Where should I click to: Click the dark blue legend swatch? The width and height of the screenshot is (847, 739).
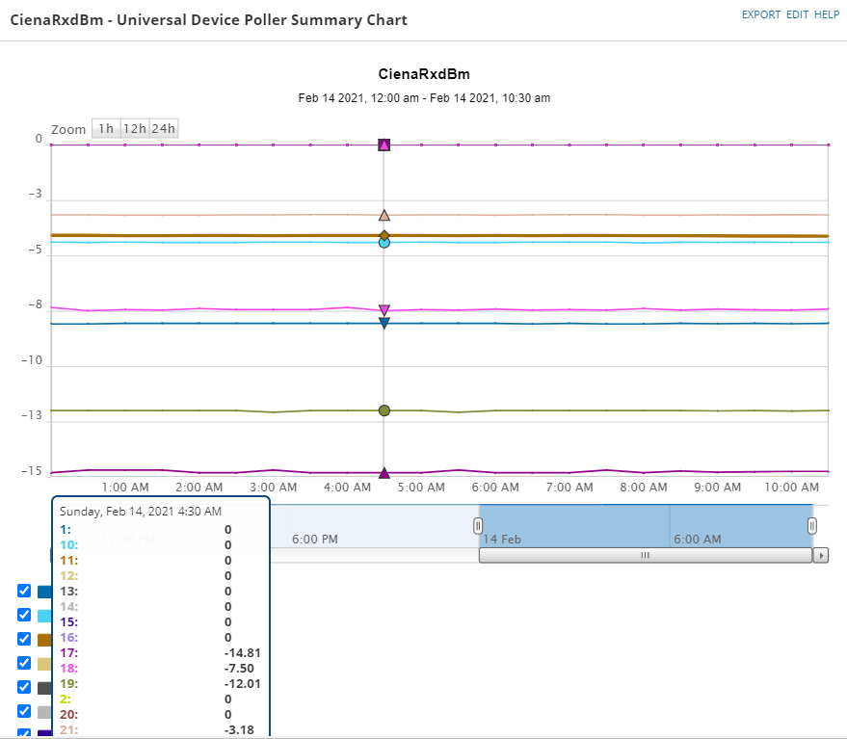click(x=45, y=592)
